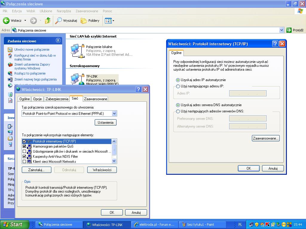Click the Forward arrow toolbar icon
Screen dimensions: 306x229
[33, 21]
